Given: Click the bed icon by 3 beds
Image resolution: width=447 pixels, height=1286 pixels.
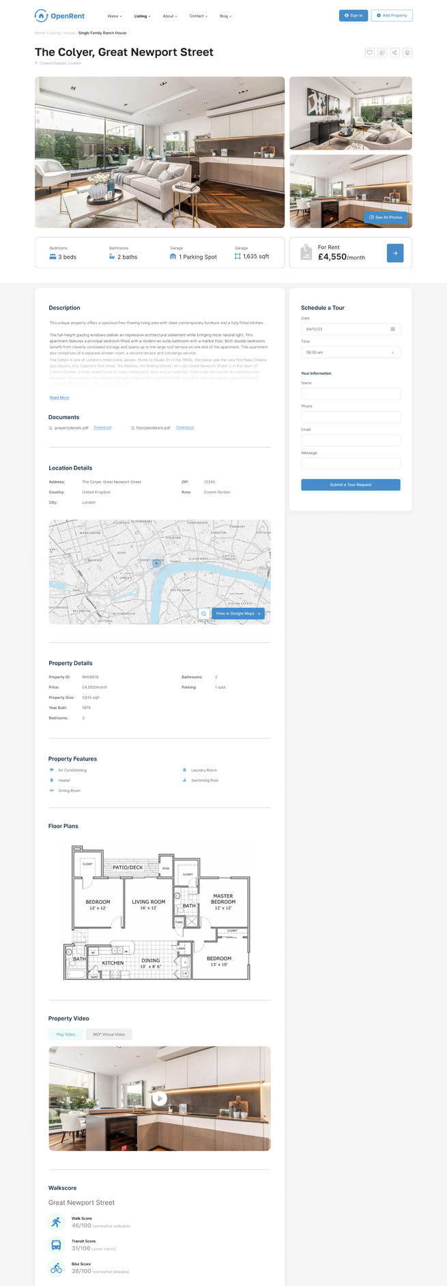Looking at the screenshot, I should click(53, 257).
